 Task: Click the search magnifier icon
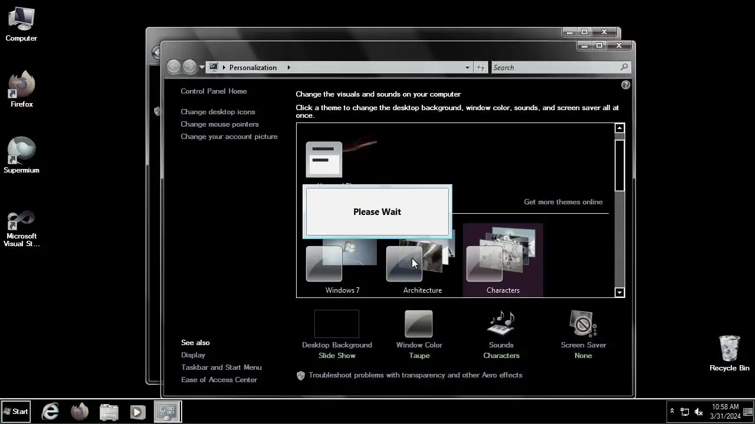624,67
